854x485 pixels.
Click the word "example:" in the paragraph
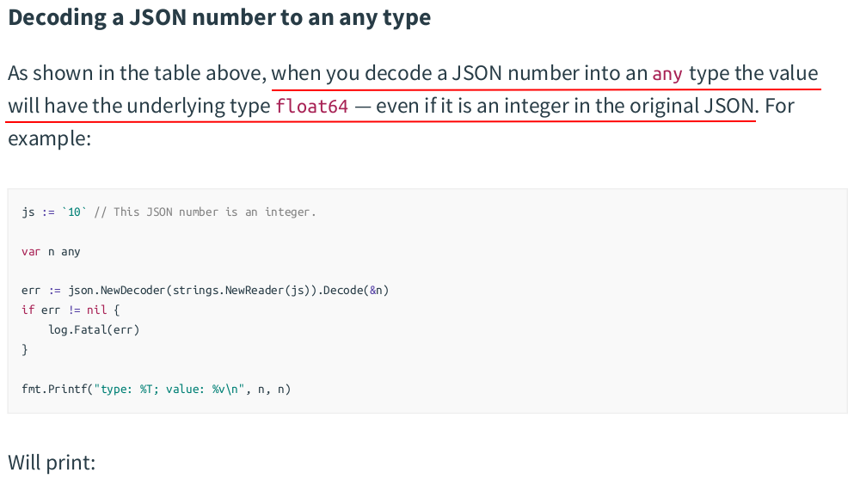[x=49, y=138]
